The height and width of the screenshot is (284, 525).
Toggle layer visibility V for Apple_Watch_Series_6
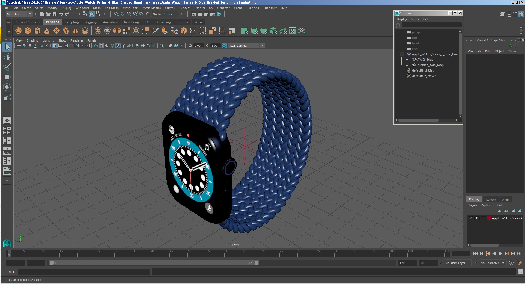click(x=470, y=218)
